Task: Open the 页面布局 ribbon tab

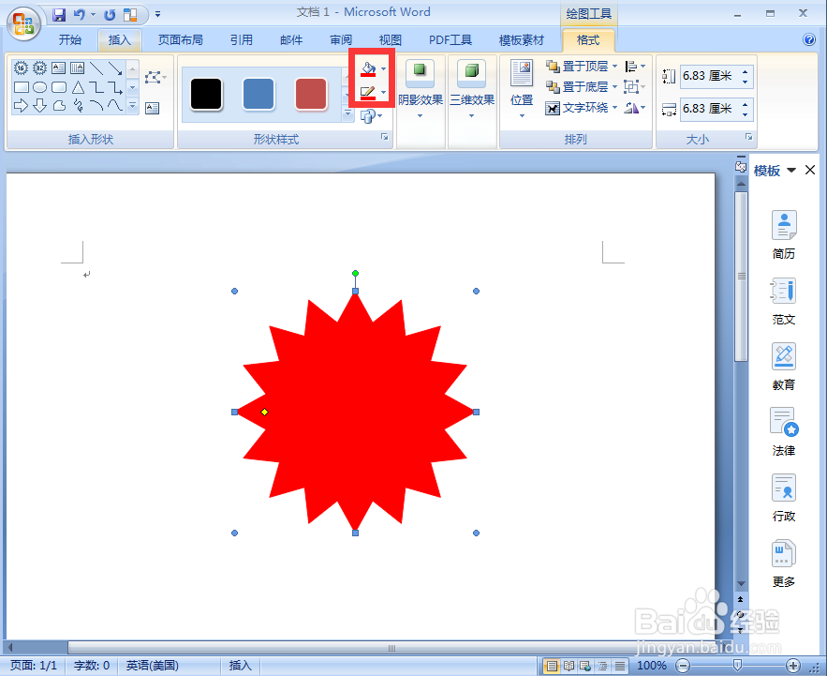Action: (x=181, y=40)
